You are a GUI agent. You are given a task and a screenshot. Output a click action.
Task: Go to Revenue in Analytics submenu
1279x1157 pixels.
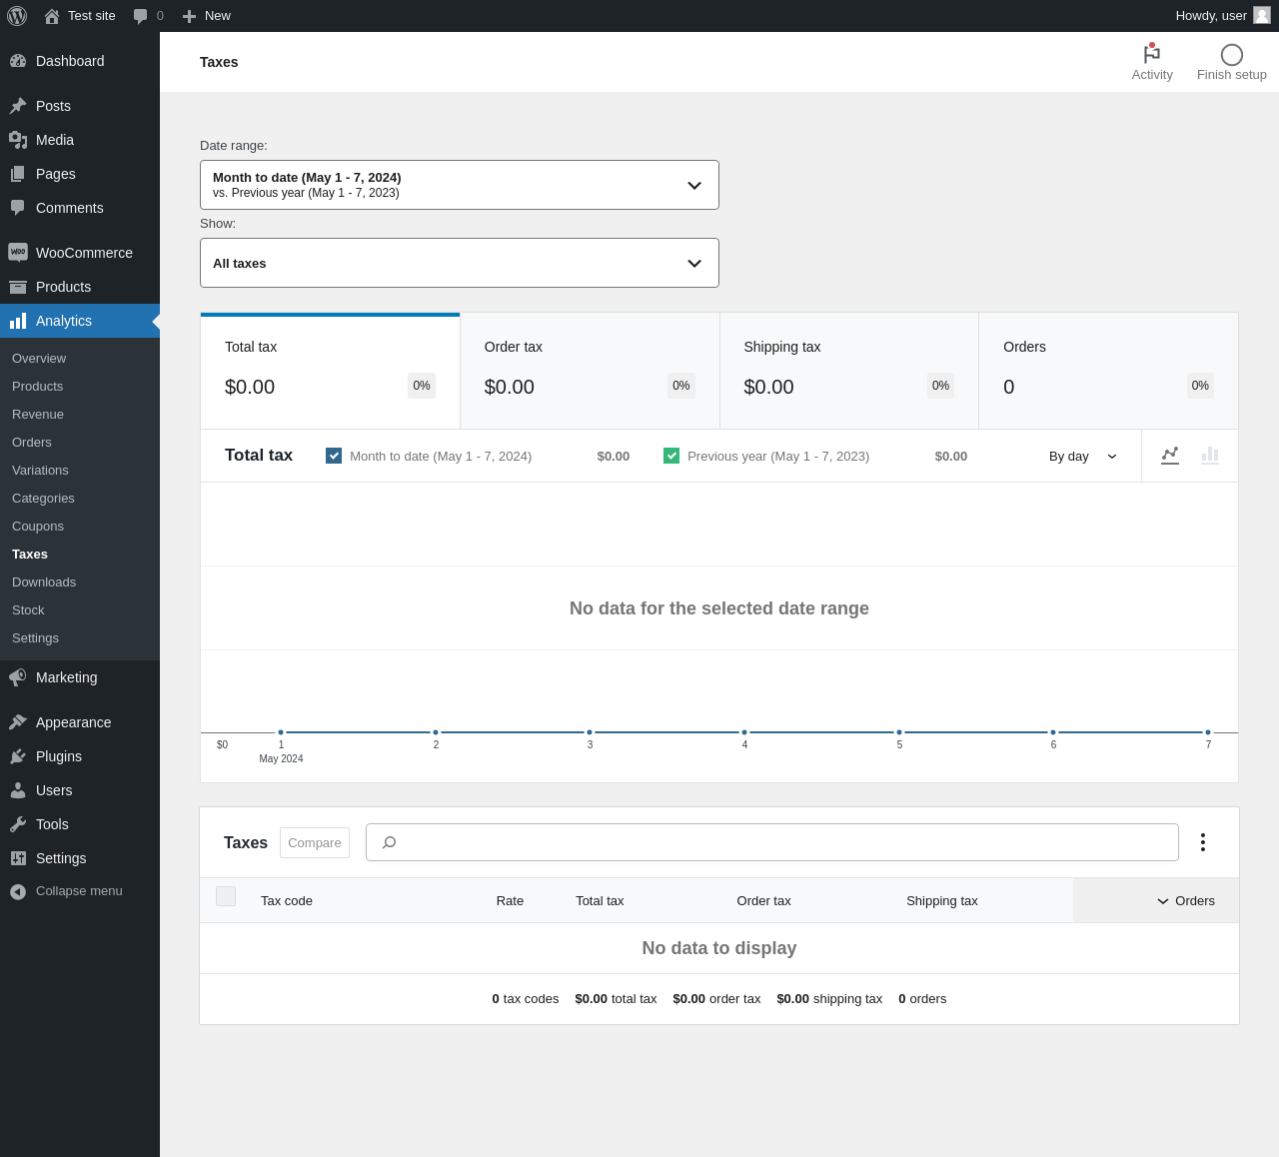point(38,414)
